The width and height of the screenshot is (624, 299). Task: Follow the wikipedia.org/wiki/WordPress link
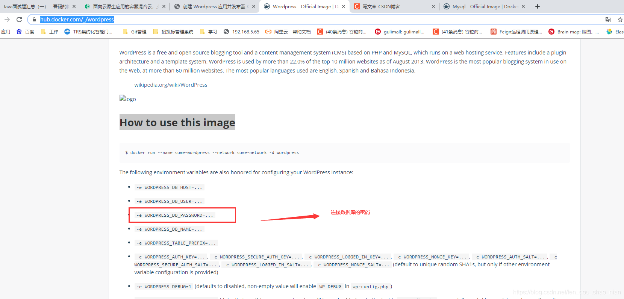point(171,85)
